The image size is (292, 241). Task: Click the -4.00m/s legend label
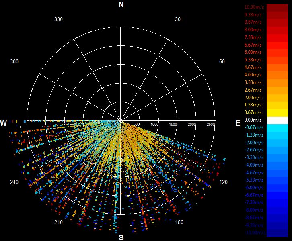click(254, 165)
